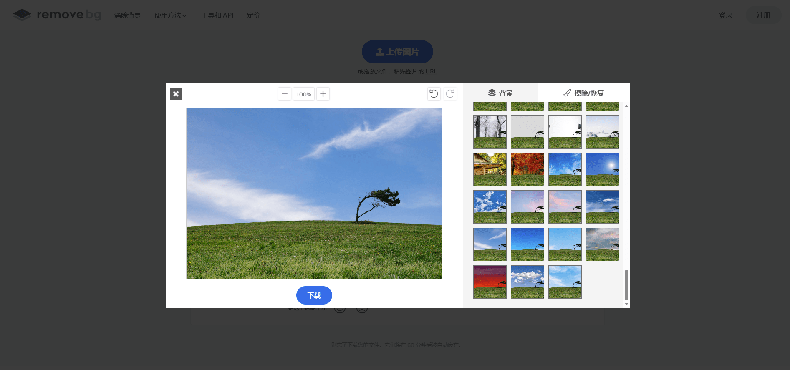Open the 定价 page
Image resolution: width=790 pixels, height=370 pixels.
pos(253,15)
